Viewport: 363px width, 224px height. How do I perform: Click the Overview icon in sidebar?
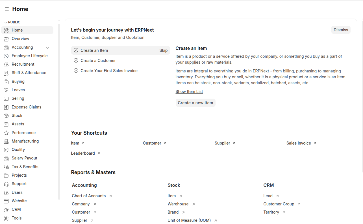pos(6,39)
